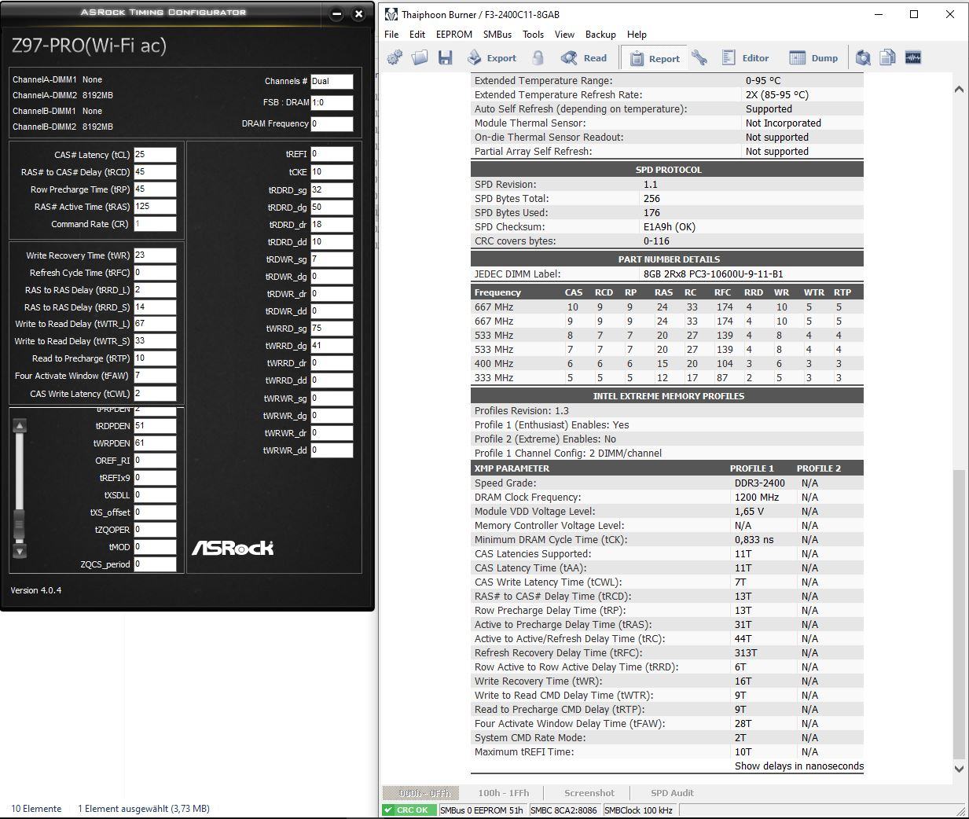Viewport: 969px width, 819px height.
Task: Click the RAS# to CAS# Delay (tRCD) field
Action: (155, 172)
